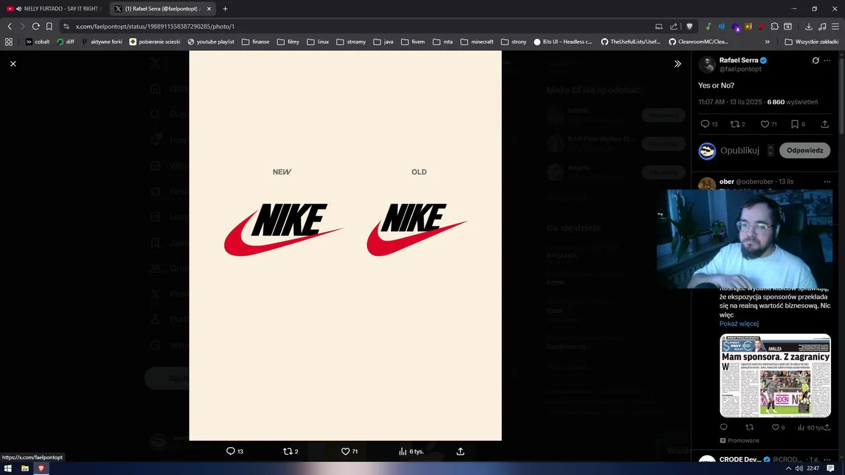Viewport: 845px width, 475px height.
Task: Show more bookmarks overflow chevron
Action: 767,42
